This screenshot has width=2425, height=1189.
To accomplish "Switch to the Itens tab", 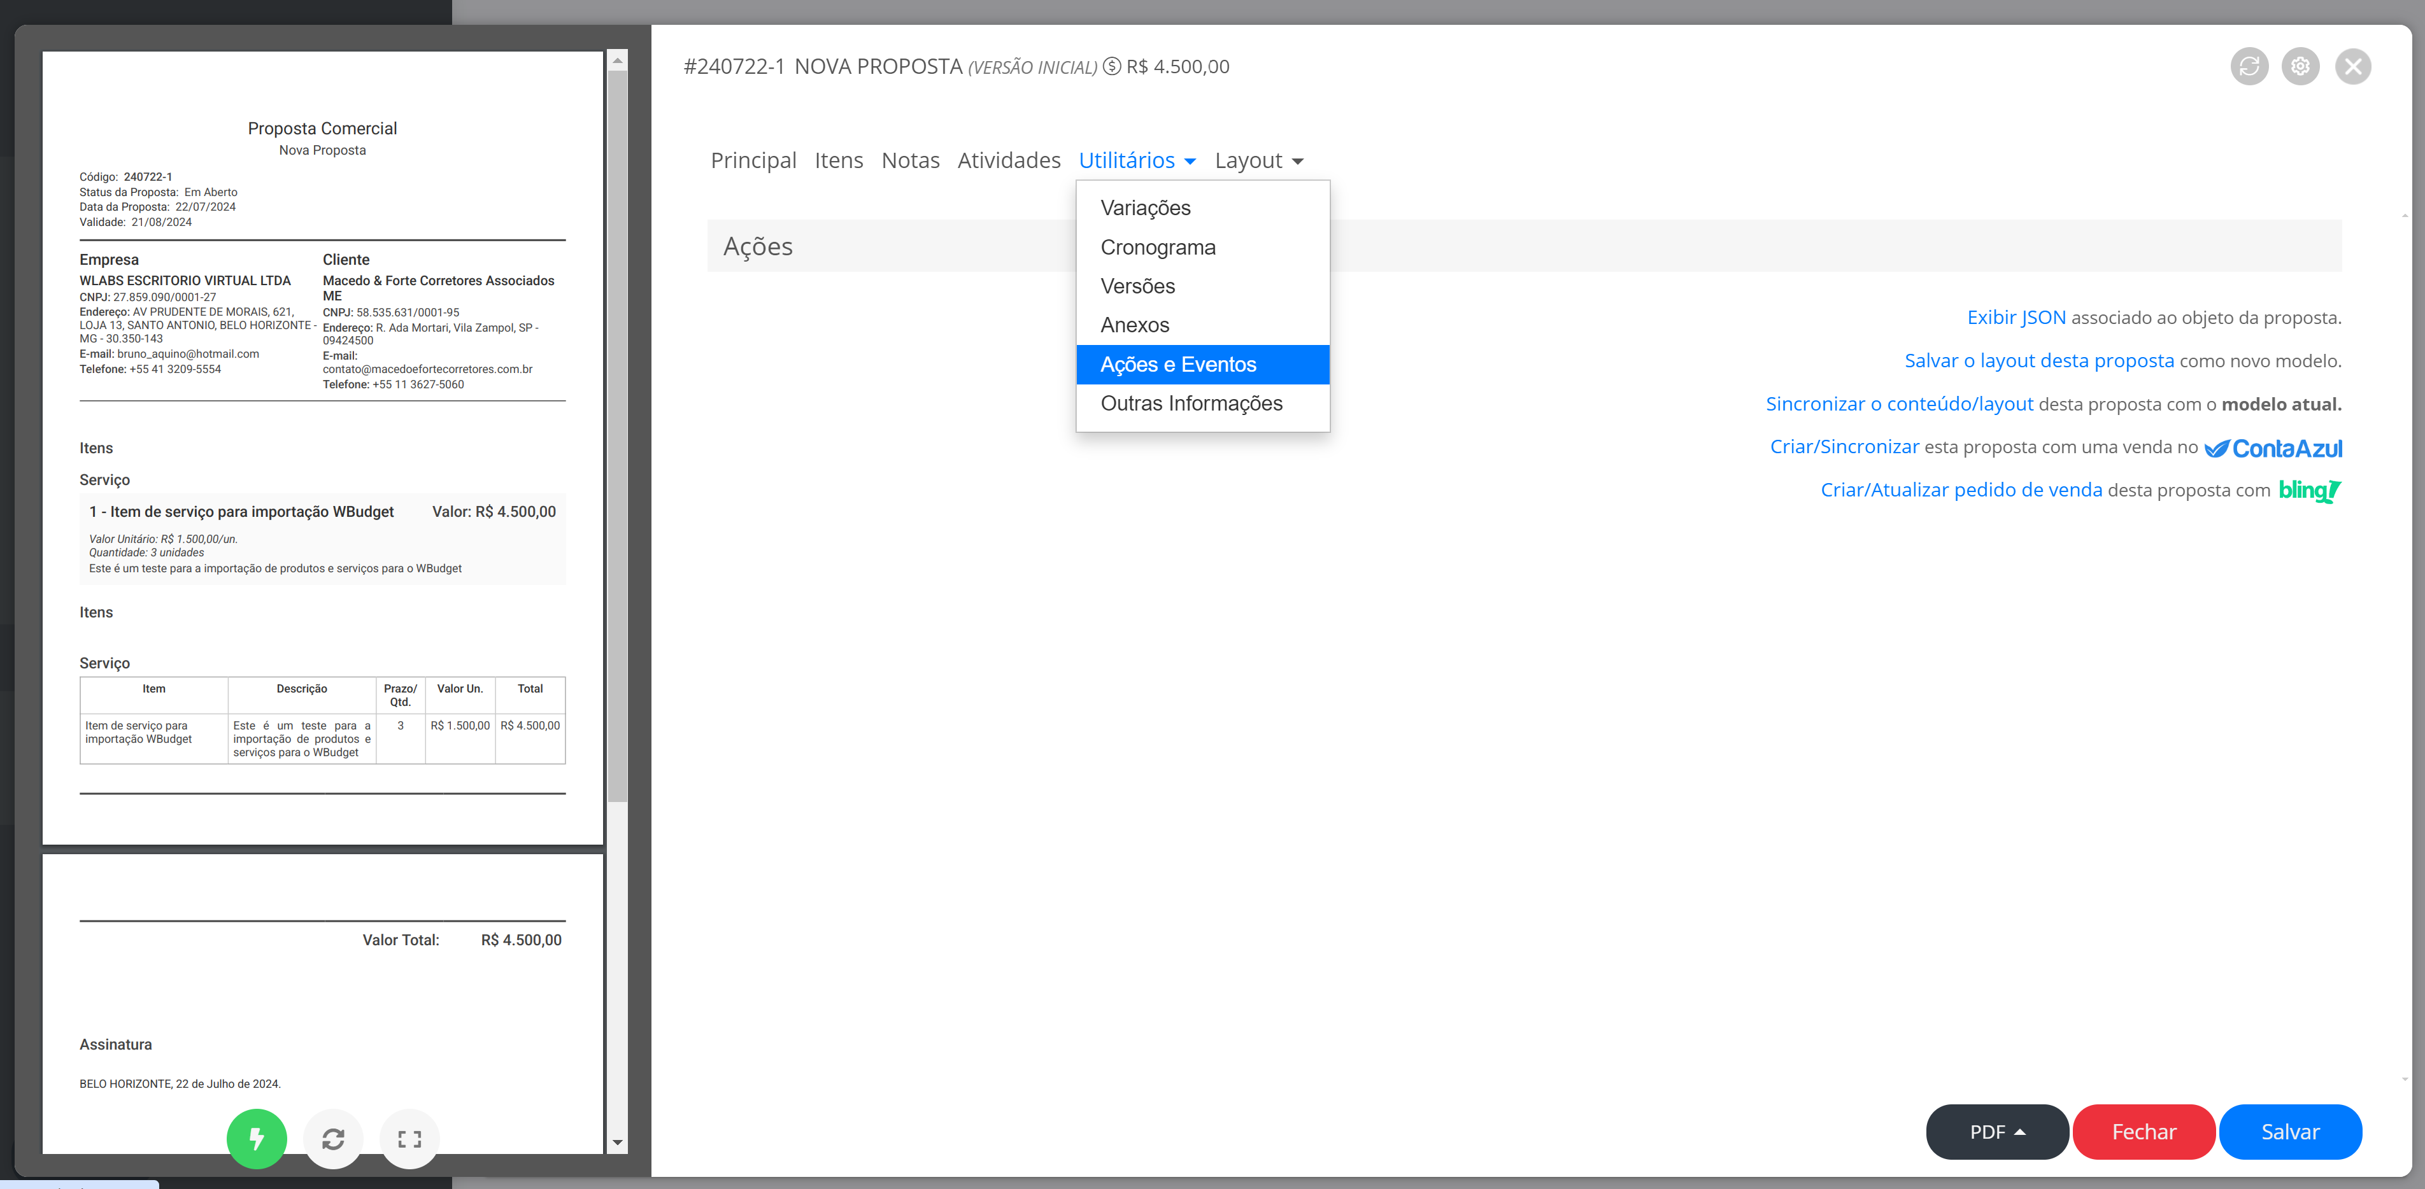I will (838, 161).
